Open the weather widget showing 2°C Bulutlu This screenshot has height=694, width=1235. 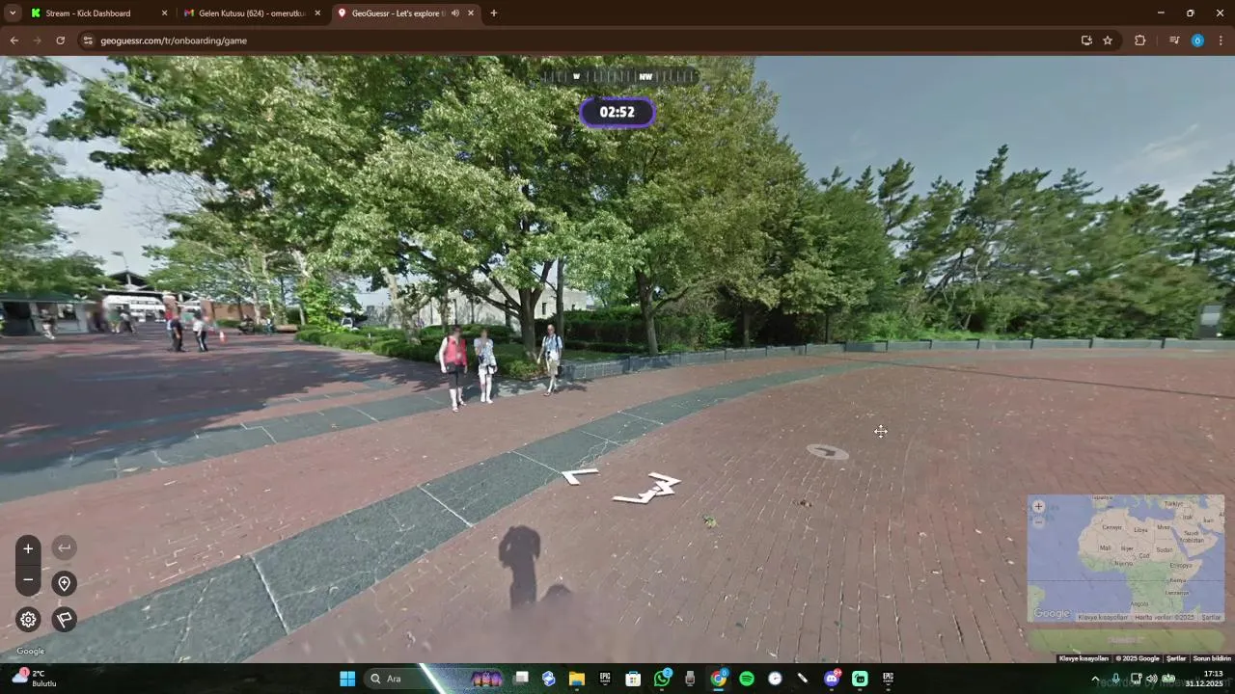coord(34,679)
